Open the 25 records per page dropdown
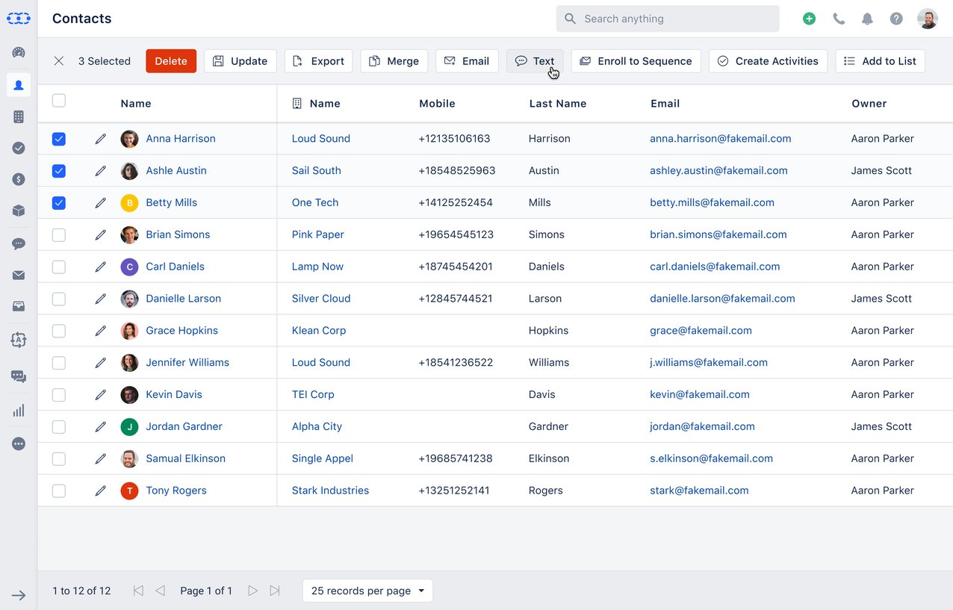This screenshot has width=953, height=610. (x=367, y=591)
